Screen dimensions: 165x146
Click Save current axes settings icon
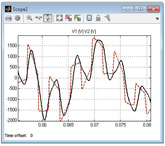point(68,18)
